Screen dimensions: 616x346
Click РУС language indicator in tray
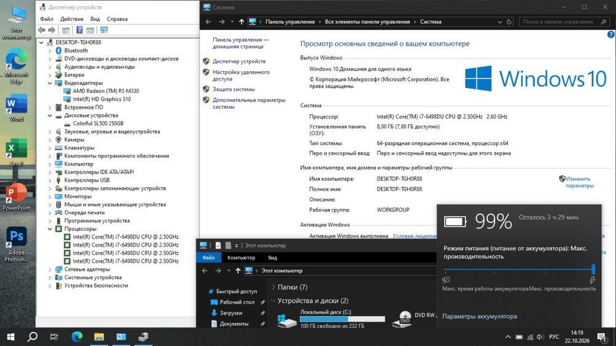[554, 337]
